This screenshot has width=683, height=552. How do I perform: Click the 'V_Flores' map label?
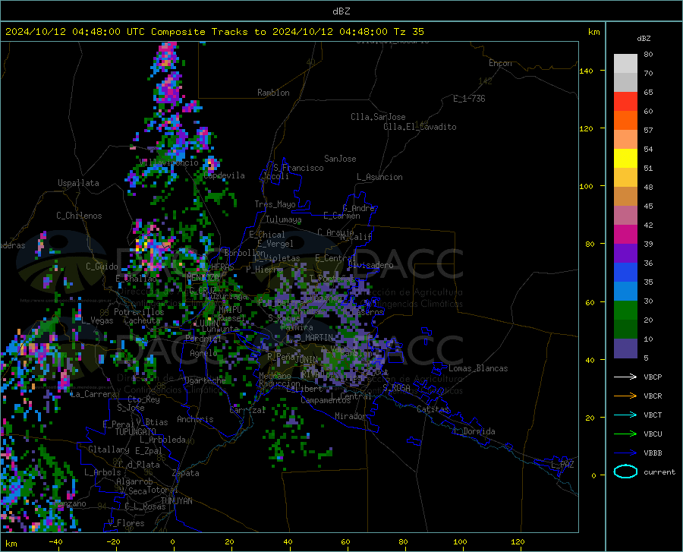126,523
